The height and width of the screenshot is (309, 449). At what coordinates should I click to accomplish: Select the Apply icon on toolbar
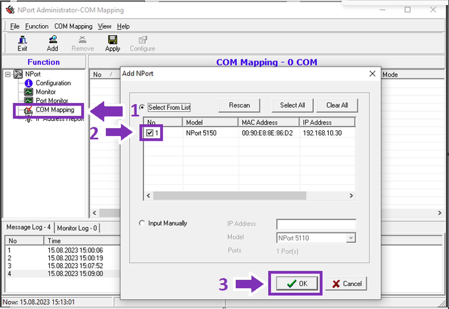112,43
